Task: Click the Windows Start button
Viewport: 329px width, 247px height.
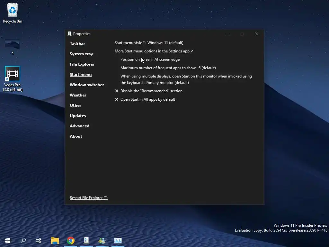Action: [8, 241]
